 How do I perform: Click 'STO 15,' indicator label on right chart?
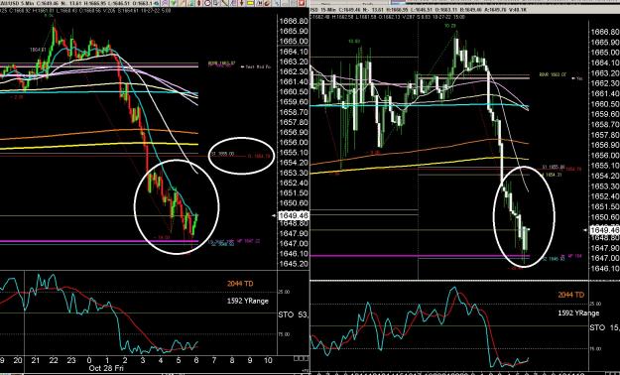click(604, 328)
